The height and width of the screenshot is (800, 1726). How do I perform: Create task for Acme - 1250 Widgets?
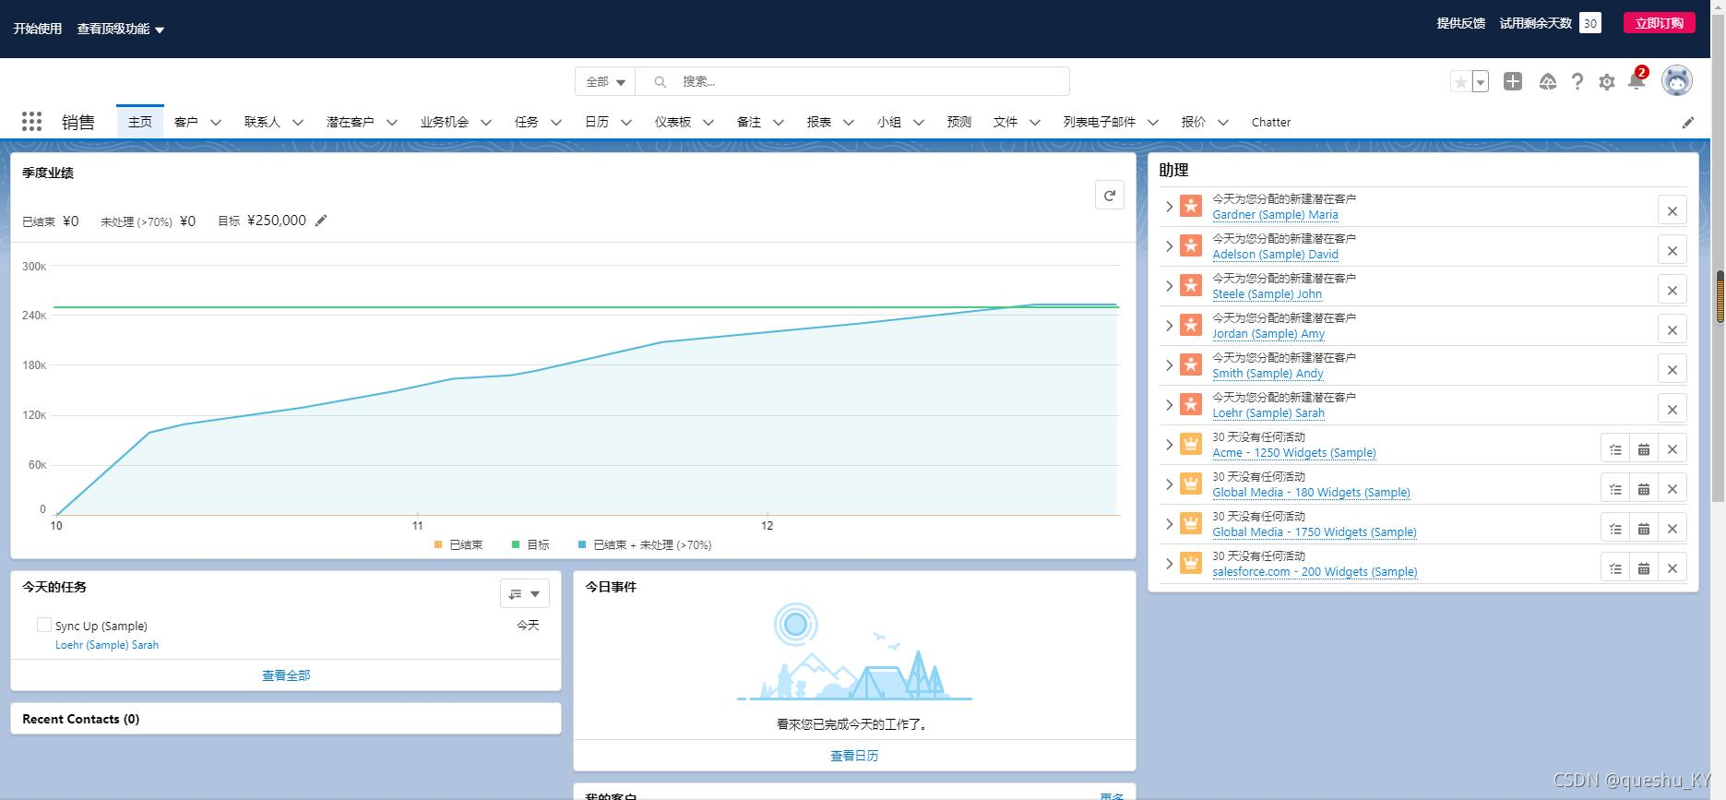1615,448
